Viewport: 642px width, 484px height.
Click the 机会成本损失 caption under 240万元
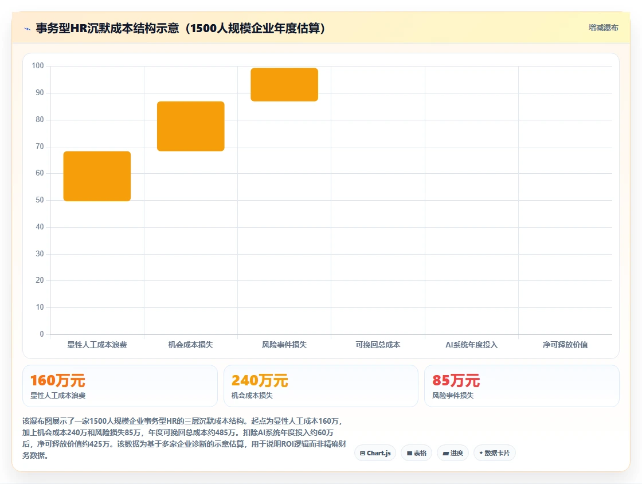[x=252, y=396]
